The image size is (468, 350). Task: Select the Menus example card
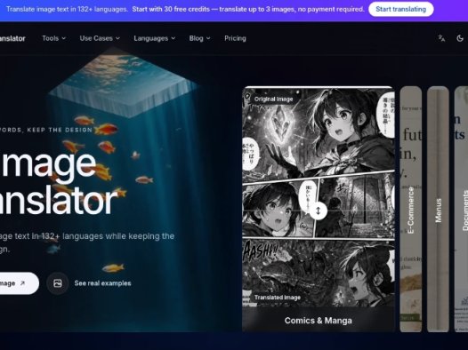[x=438, y=209]
